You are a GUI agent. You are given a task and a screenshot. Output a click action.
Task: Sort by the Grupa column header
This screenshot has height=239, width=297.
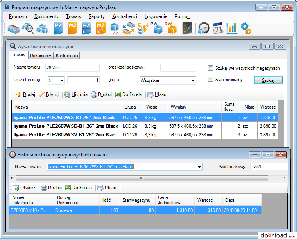click(132, 107)
